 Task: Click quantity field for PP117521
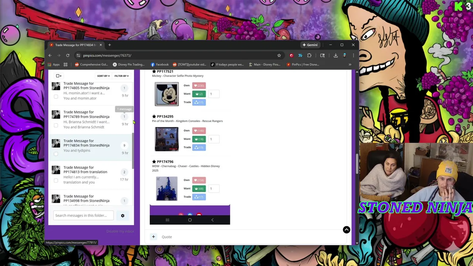[214, 94]
